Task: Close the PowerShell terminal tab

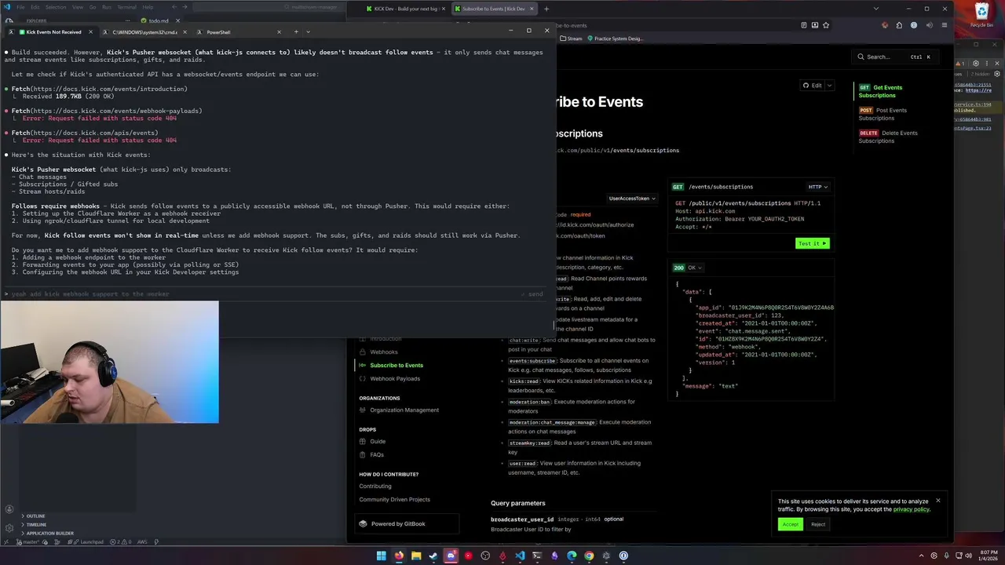Action: 279,32
